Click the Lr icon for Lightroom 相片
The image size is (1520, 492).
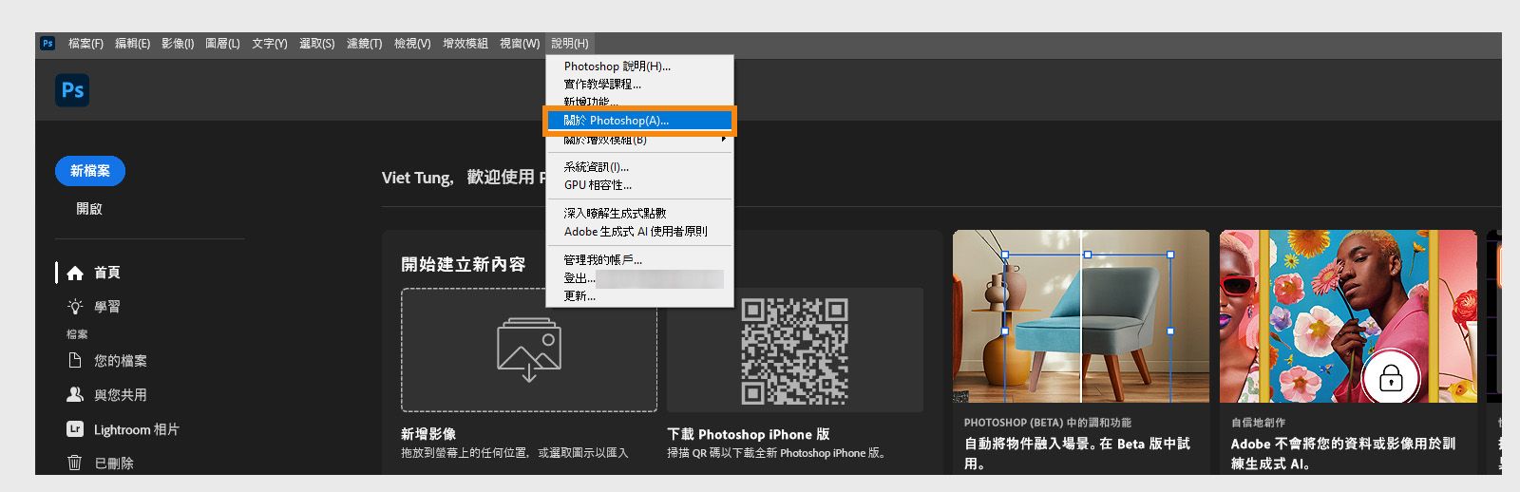(x=75, y=429)
